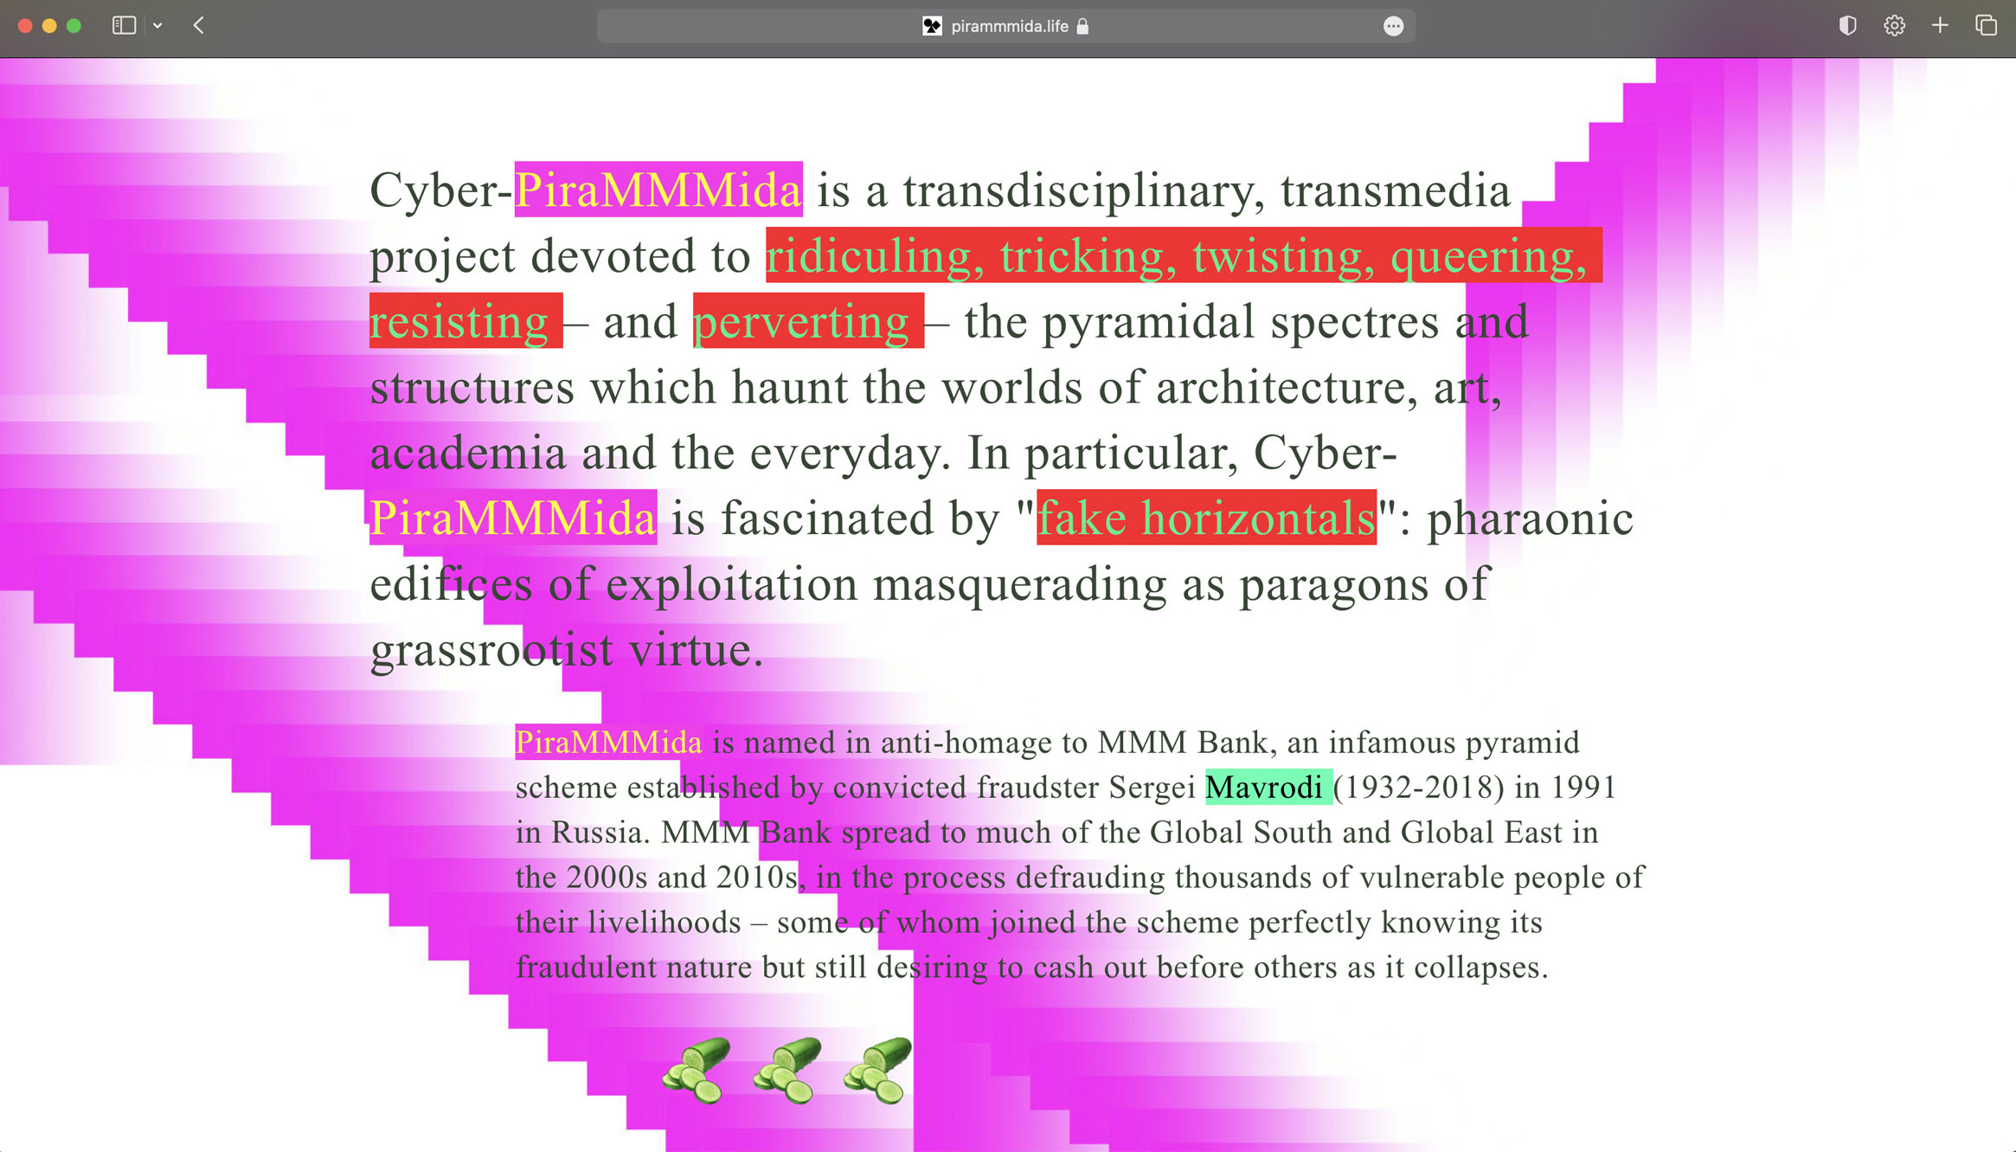This screenshot has height=1152, width=2016.
Task: Click the site favicon in address bar
Action: tap(932, 26)
